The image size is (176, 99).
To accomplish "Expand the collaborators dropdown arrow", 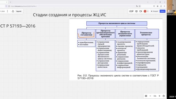I will tap(148, 11).
